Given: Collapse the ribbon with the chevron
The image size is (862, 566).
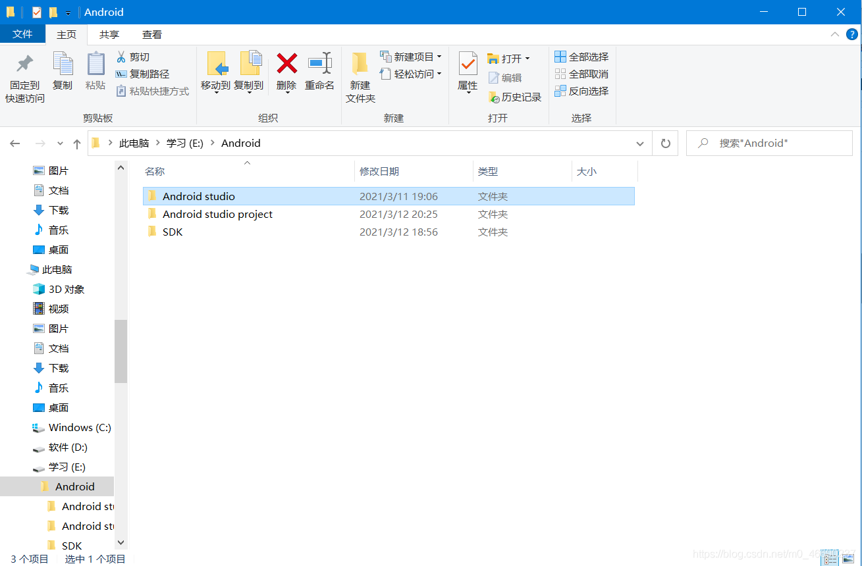Looking at the screenshot, I should coord(835,34).
